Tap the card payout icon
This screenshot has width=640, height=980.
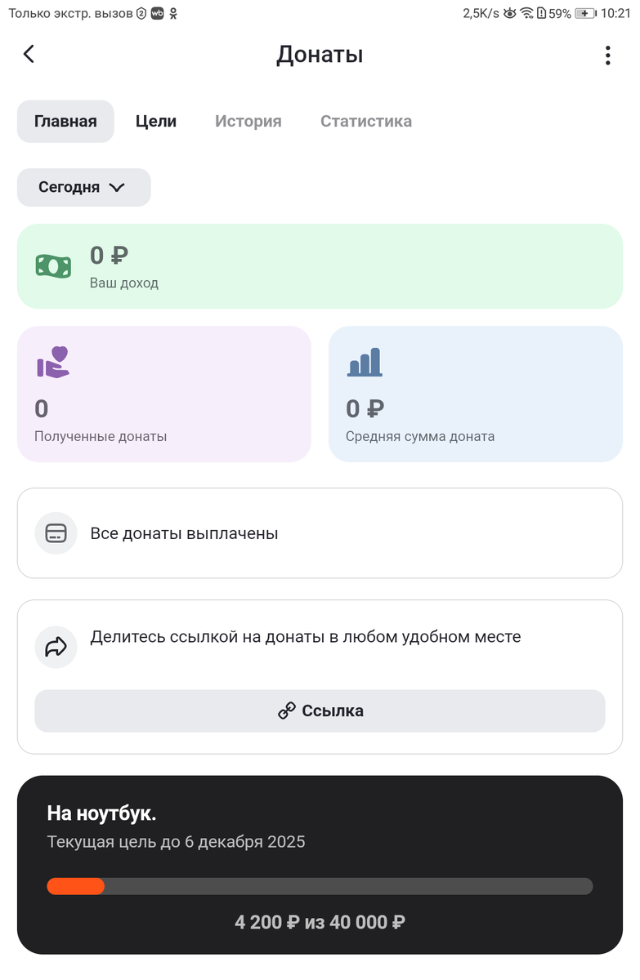(x=56, y=533)
